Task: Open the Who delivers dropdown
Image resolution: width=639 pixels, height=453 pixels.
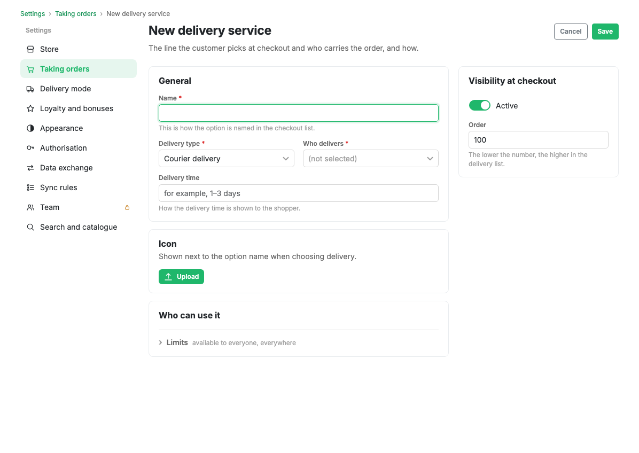Action: 370,159
